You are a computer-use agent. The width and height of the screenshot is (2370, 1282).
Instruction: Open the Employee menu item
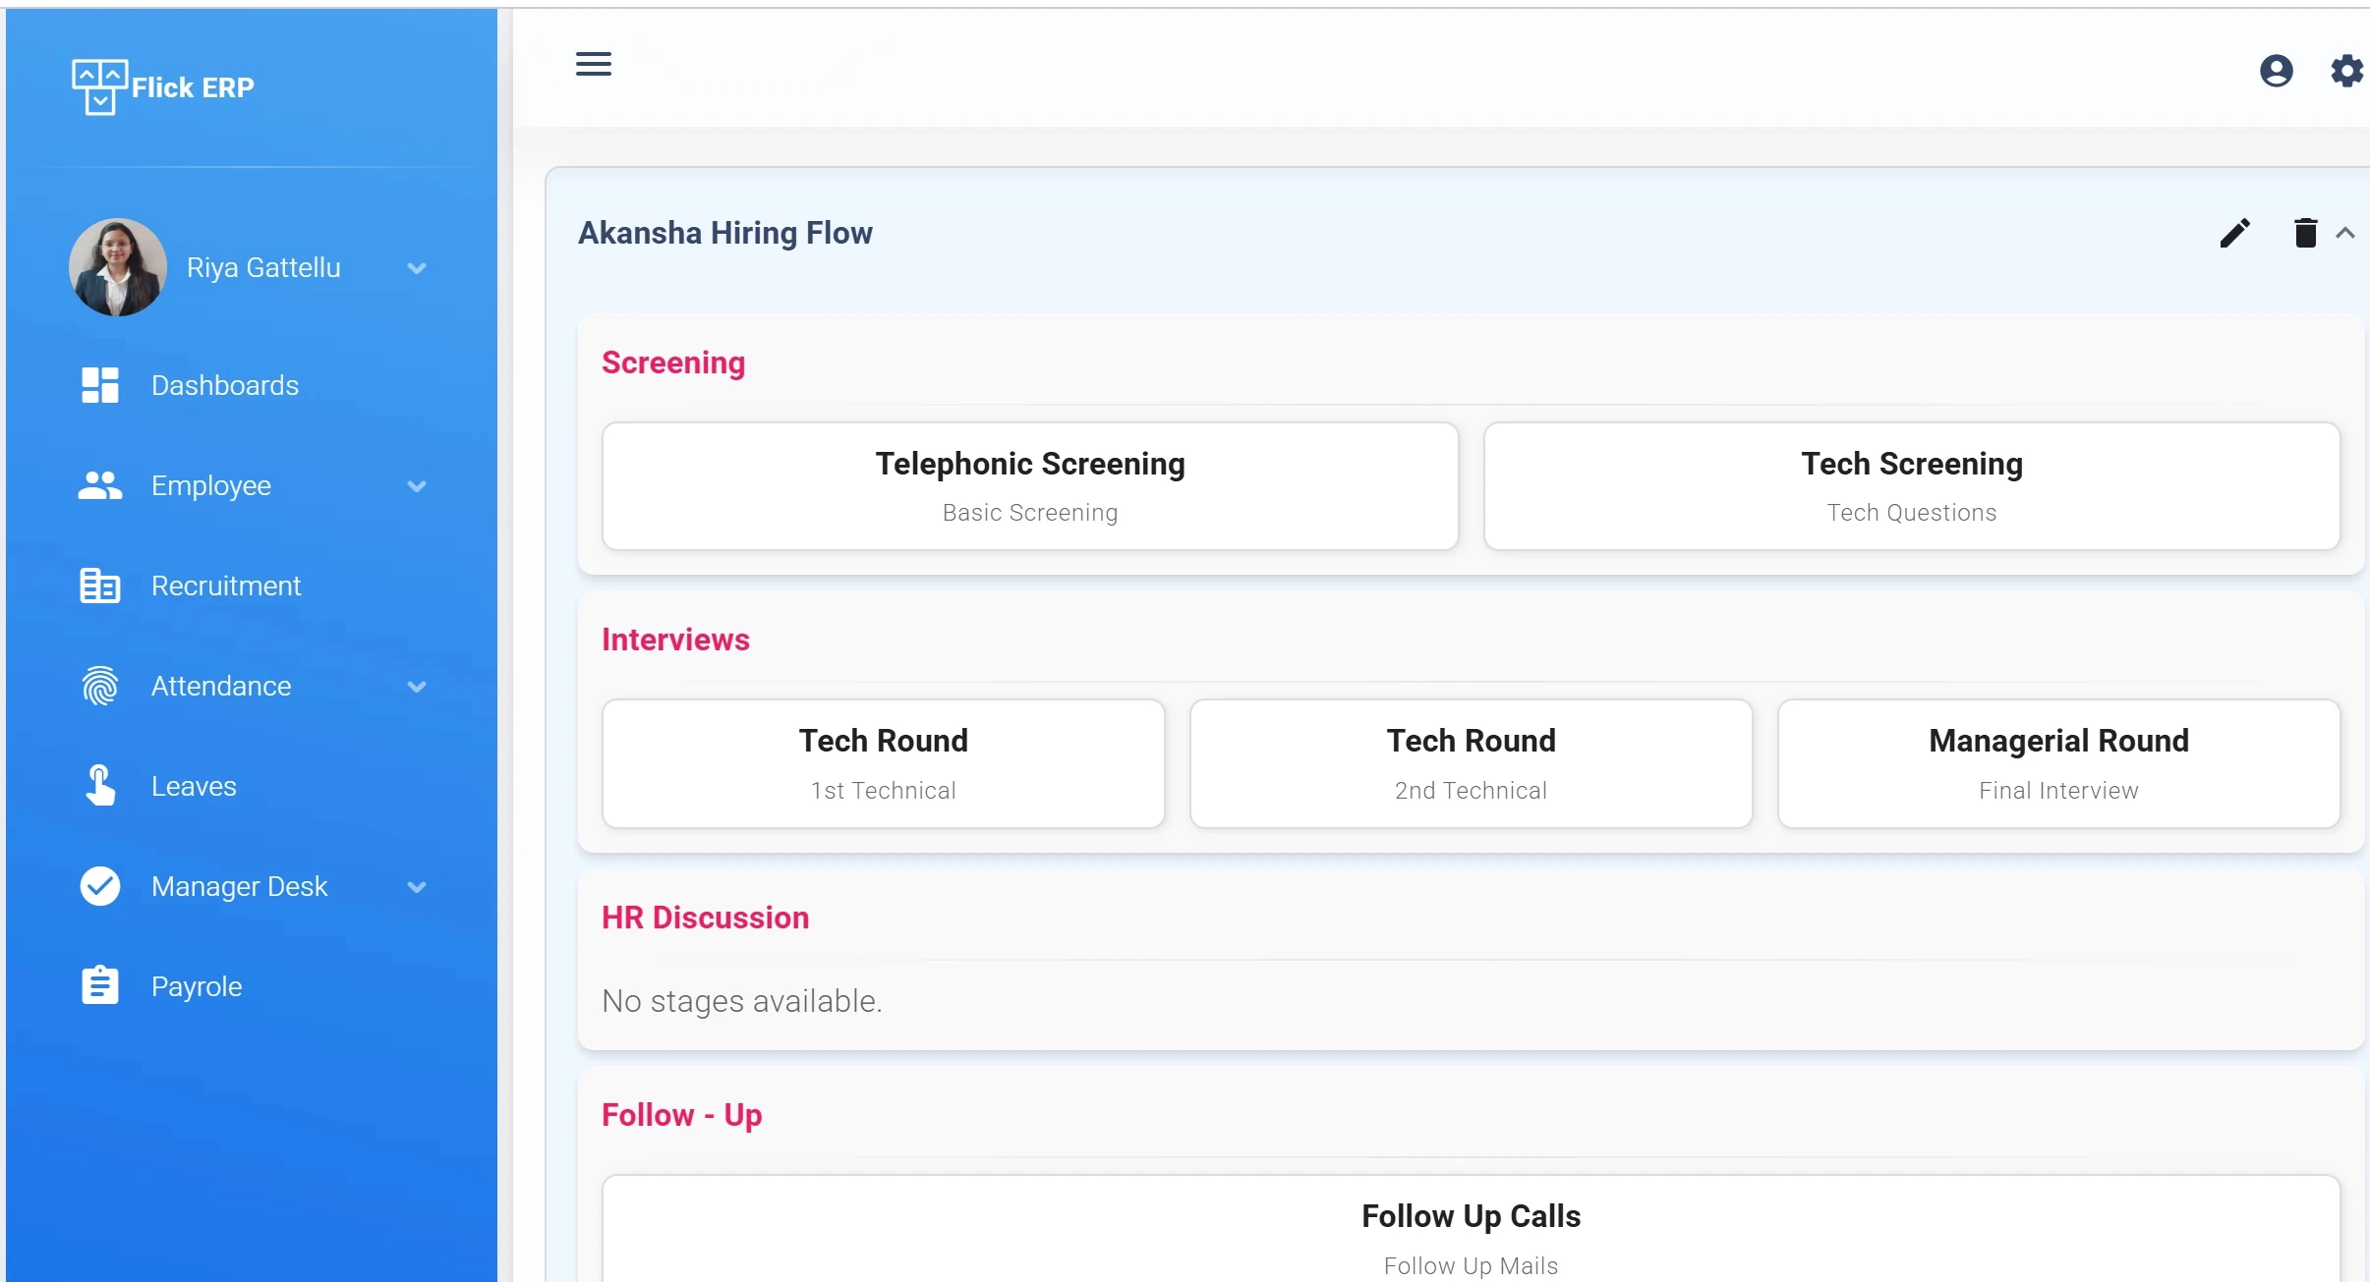tap(211, 484)
